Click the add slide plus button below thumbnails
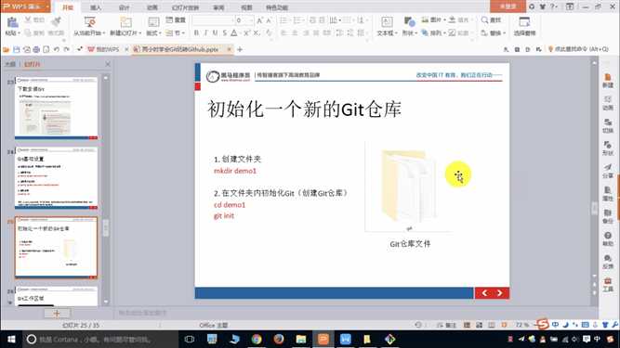 point(57,314)
